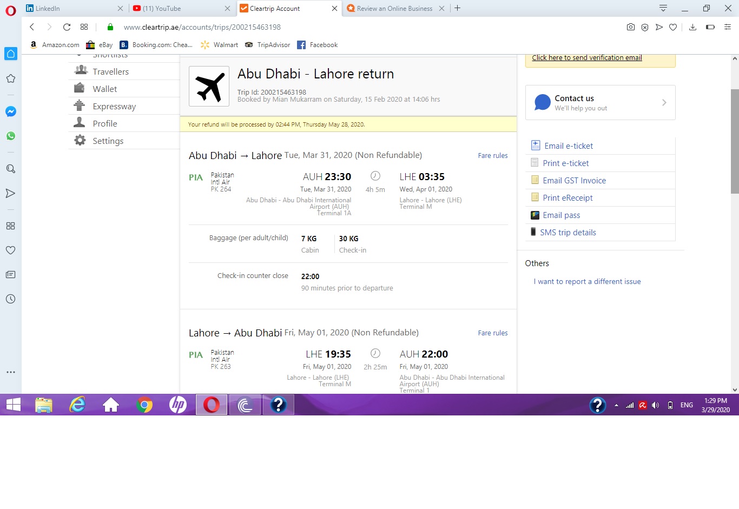Open the sidebar search icon
Image resolution: width=739 pixels, height=509 pixels.
[x=10, y=169]
